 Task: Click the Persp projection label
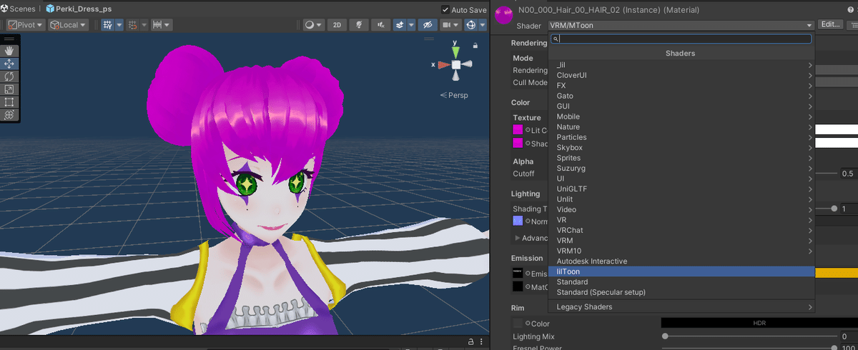[453, 95]
